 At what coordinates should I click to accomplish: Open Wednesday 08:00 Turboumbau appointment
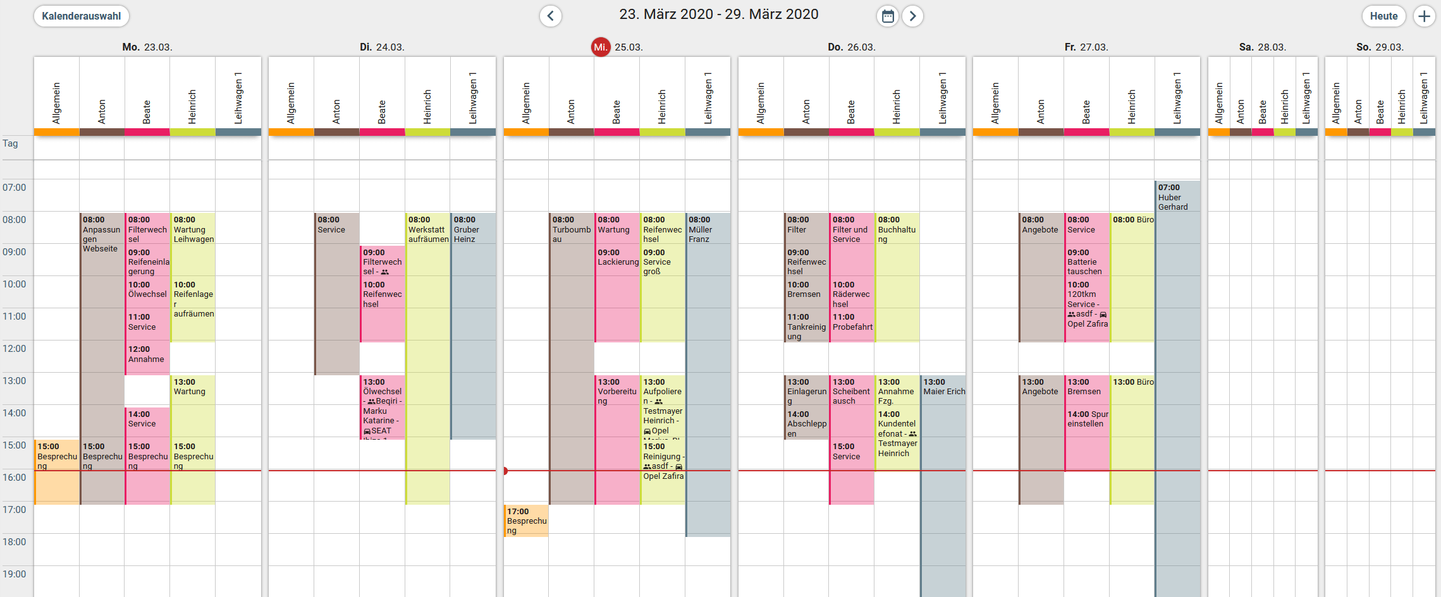click(x=572, y=358)
